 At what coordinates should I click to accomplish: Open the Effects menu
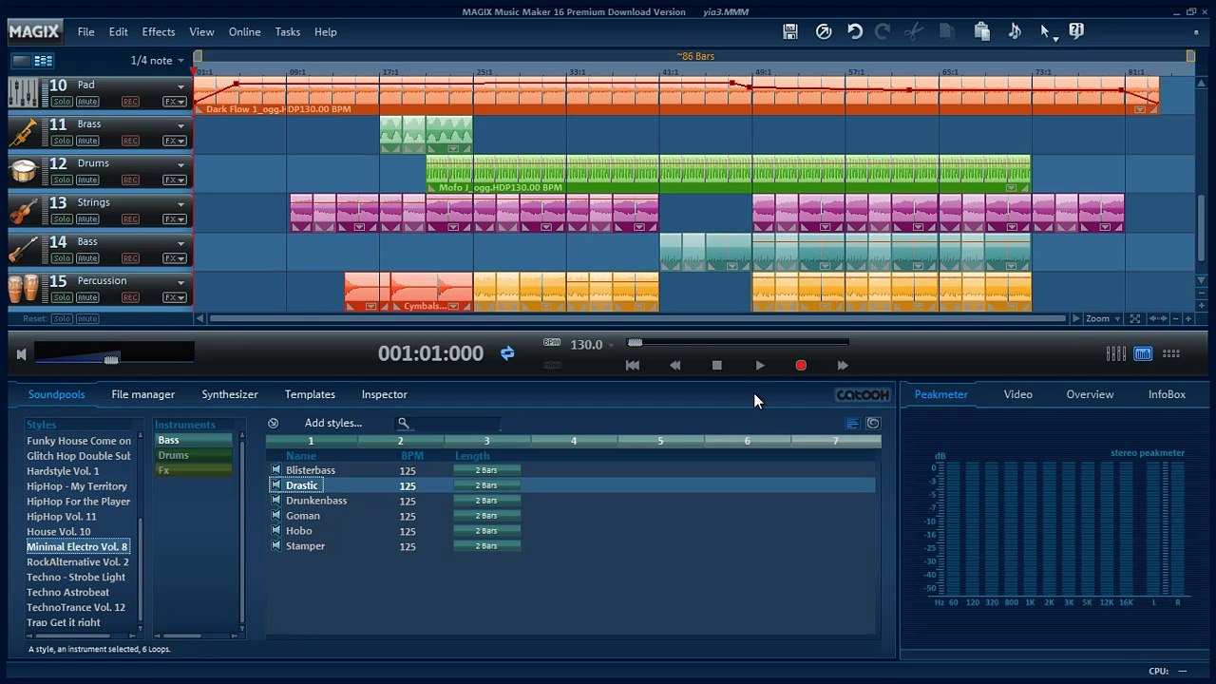159,31
